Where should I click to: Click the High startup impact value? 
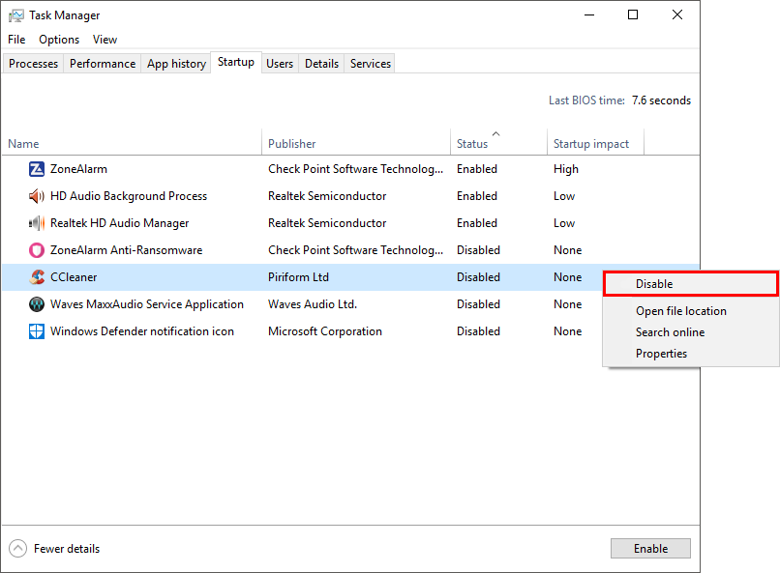coord(565,169)
